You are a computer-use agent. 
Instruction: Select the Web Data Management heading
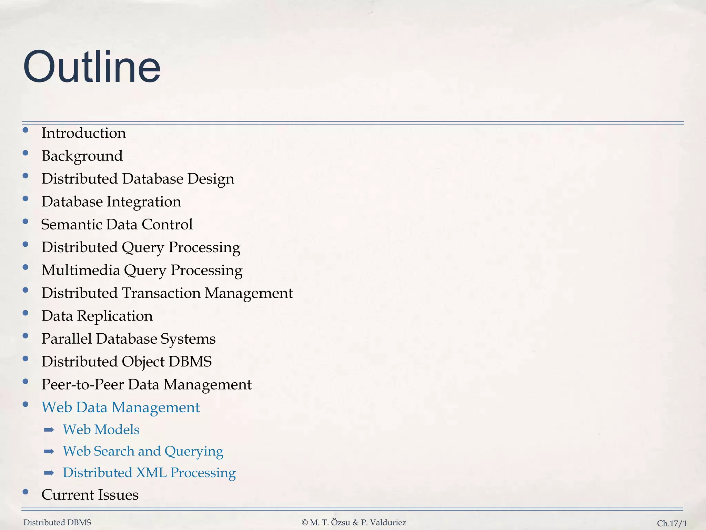(120, 407)
